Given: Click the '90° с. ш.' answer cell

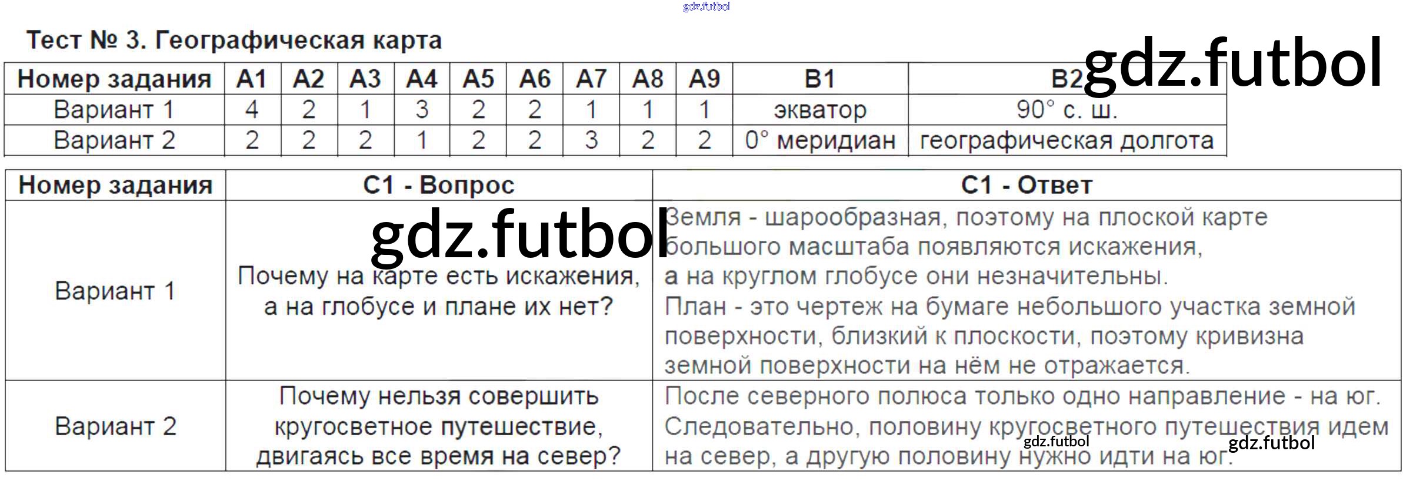Looking at the screenshot, I should [1067, 110].
